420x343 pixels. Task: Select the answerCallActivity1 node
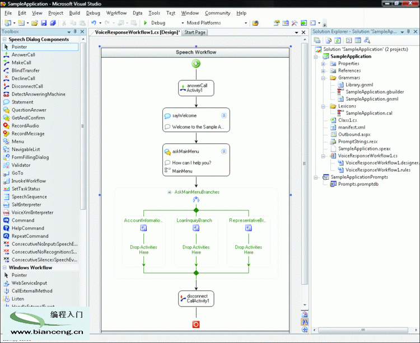click(196, 88)
